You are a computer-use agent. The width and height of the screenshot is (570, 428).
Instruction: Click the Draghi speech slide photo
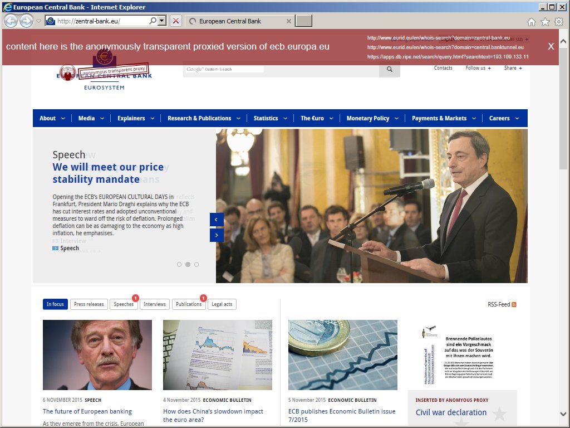[371, 206]
